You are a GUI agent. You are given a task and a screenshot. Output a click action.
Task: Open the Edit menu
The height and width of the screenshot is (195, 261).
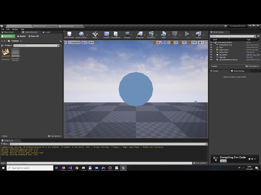[x=8, y=29]
